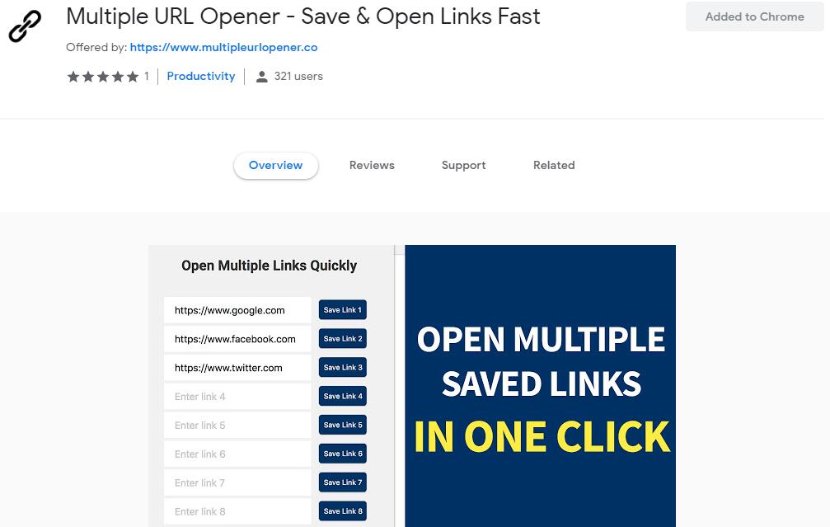Click the users person icon
This screenshot has height=527, width=830.
click(x=261, y=77)
